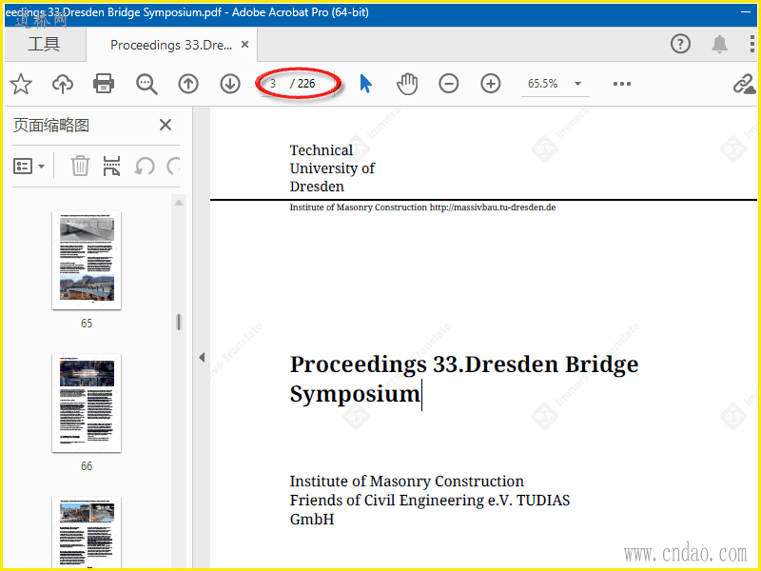
Task: Print the document with the printer icon
Action: coord(104,84)
